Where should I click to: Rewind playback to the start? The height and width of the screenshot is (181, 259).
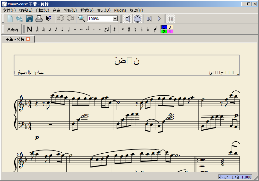pos(149,19)
